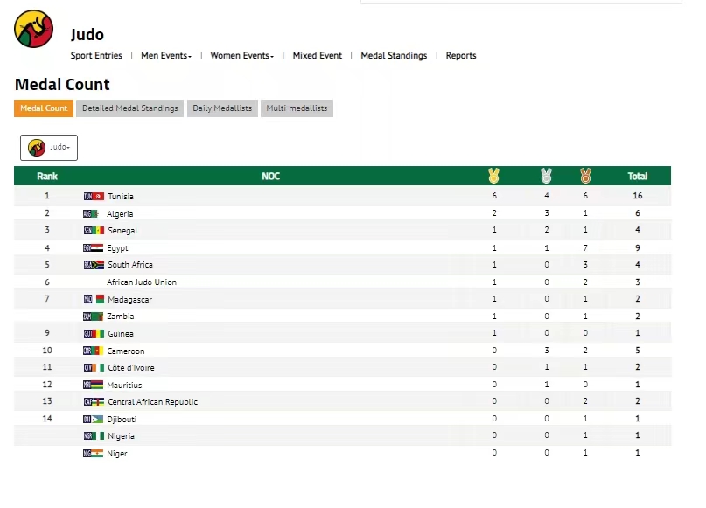
Task: Click the Cameroon flag icon
Action: pos(94,351)
